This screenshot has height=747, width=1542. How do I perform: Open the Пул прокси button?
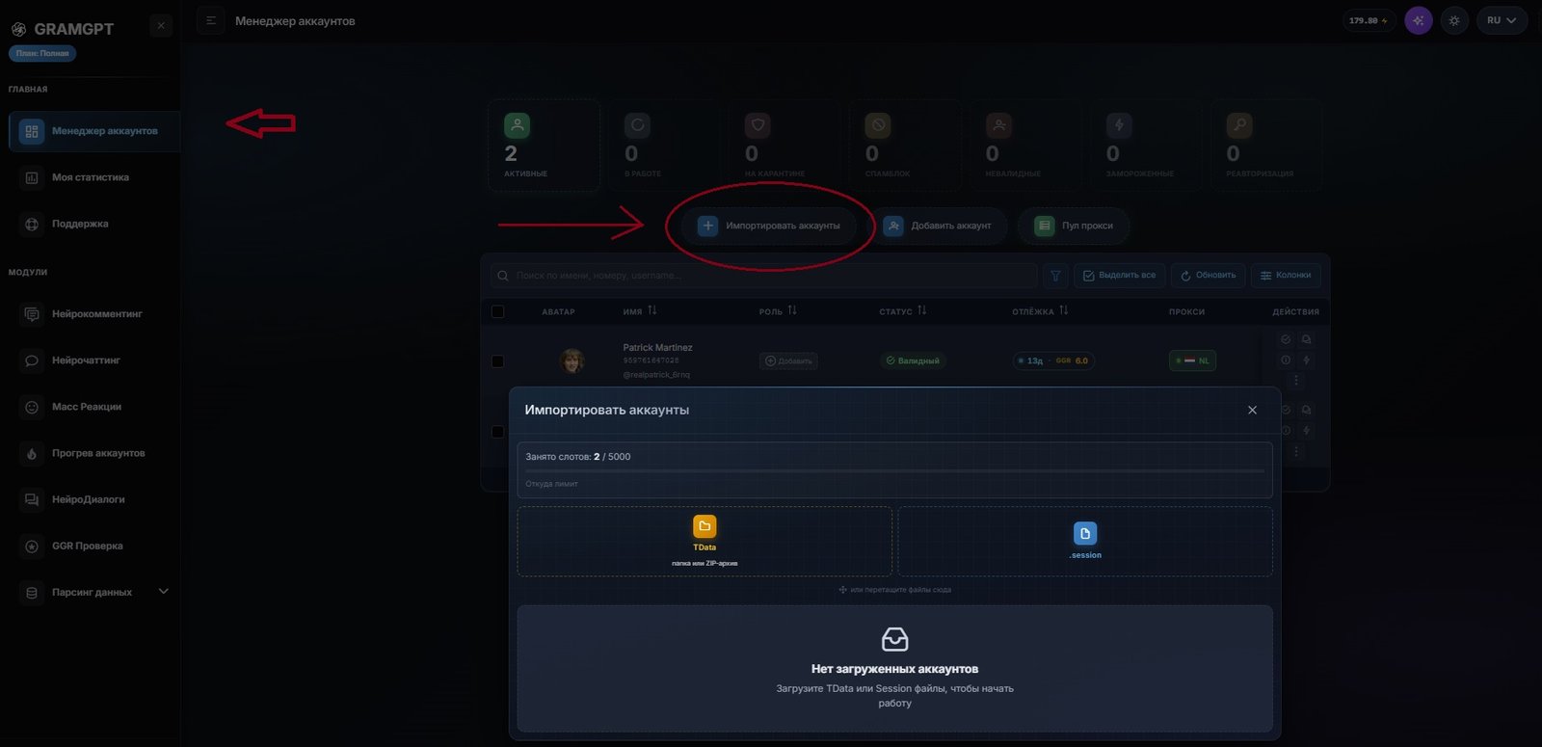1074,226
